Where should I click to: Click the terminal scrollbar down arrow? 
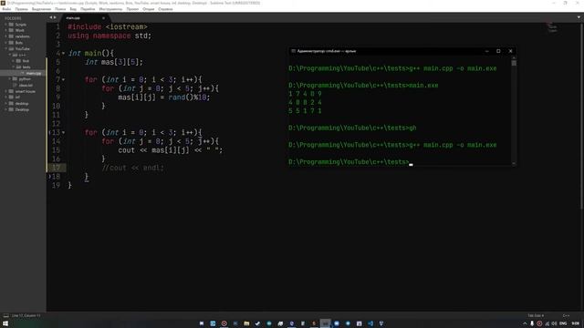(514, 164)
